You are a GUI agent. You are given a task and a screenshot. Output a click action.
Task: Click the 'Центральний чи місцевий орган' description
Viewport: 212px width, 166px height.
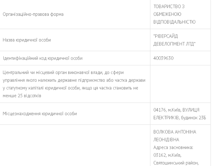74,84
